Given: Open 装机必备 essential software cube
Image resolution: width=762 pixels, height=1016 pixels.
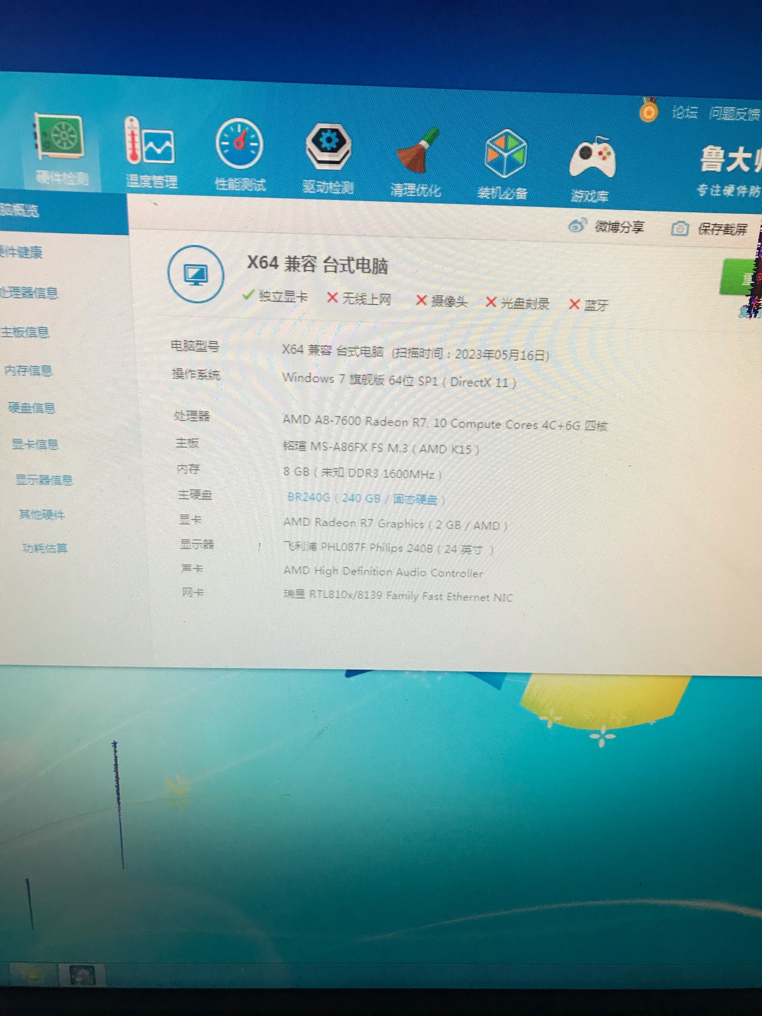Looking at the screenshot, I should coord(503,164).
